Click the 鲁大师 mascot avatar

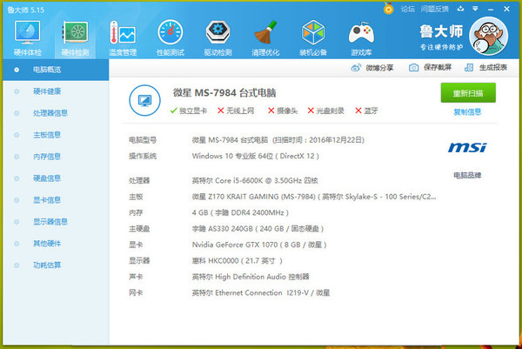pyautogui.click(x=491, y=33)
